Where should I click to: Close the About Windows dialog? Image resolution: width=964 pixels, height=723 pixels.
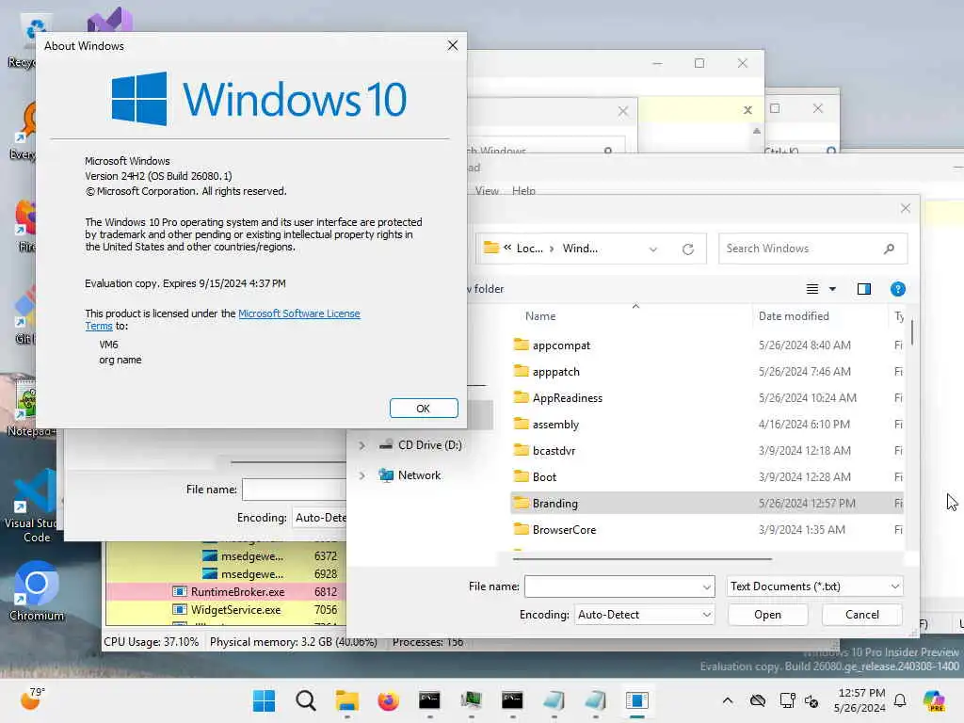pyautogui.click(x=453, y=45)
